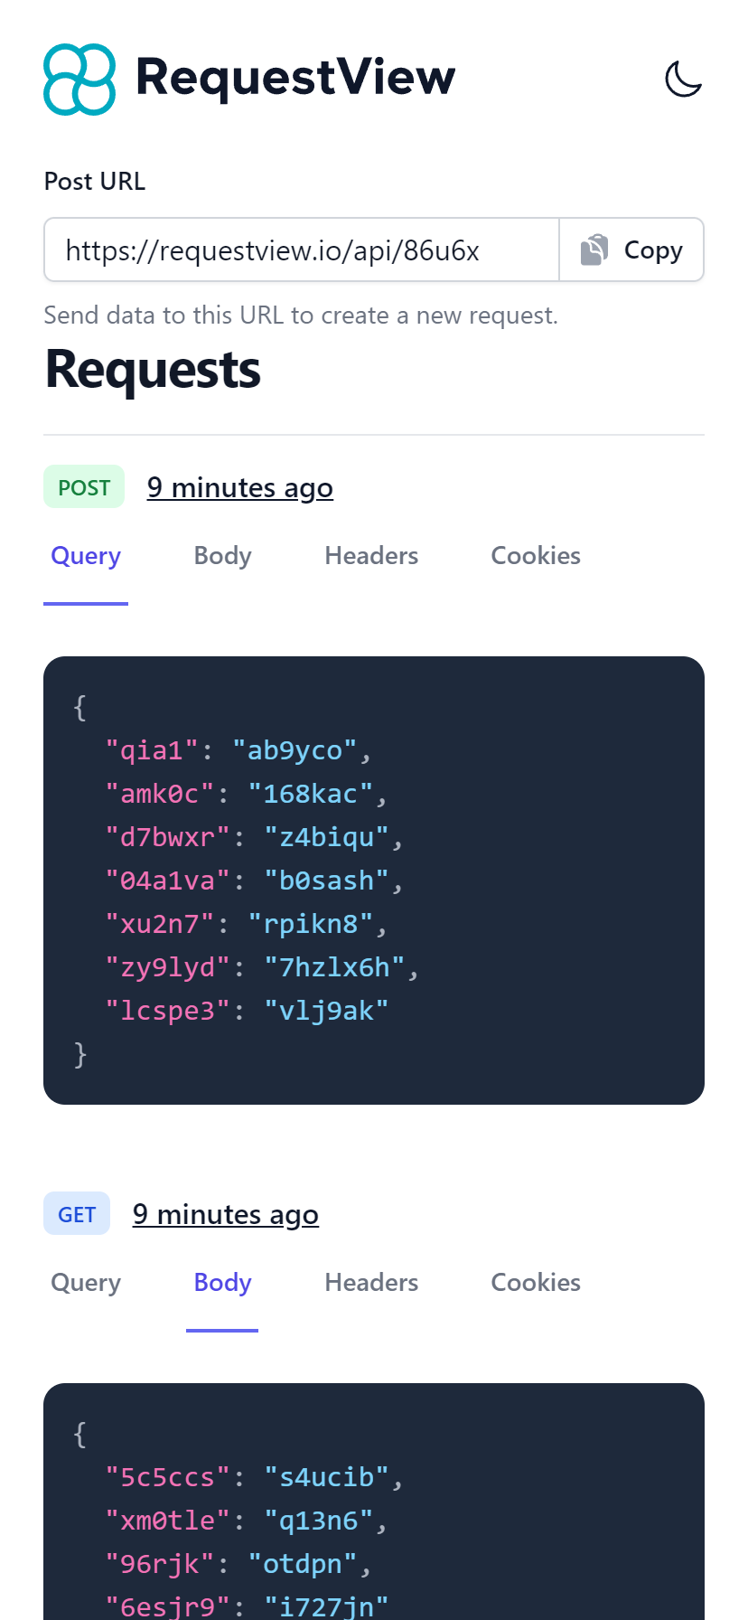Open Cookies tab of GET request
This screenshot has height=1620, width=748.
536,1283
